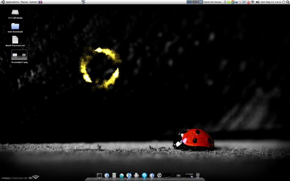Image resolution: width=290 pixels, height=181 pixels.
Task: Open the Places menu
Action: click(x=24, y=2)
